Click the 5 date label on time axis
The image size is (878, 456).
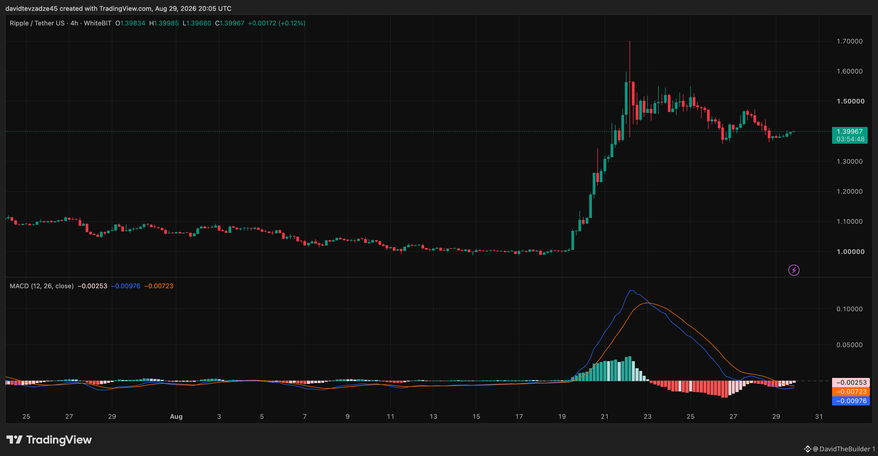262,417
